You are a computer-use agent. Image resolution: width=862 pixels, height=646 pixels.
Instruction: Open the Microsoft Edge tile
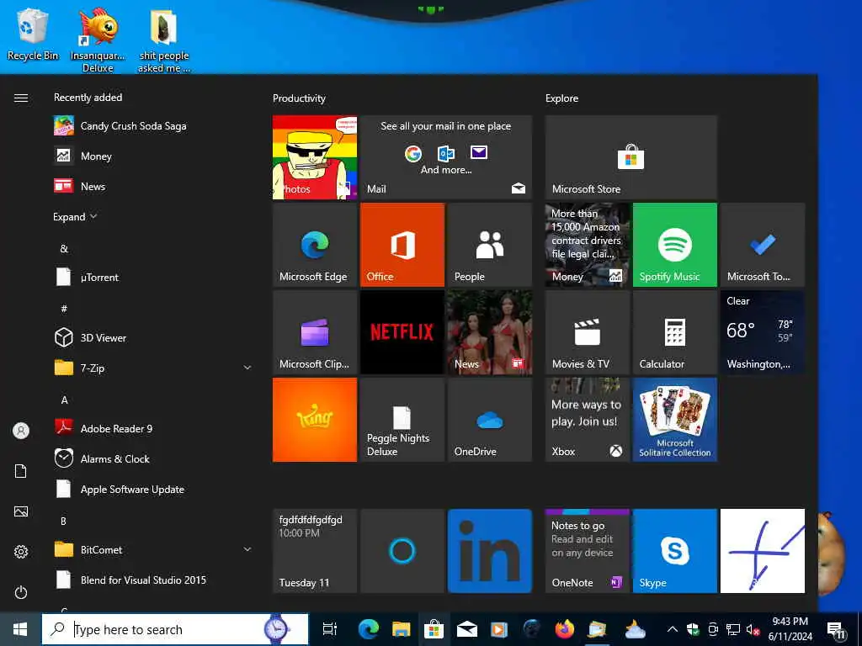(x=315, y=245)
